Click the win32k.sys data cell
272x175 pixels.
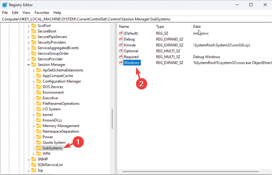point(221,45)
